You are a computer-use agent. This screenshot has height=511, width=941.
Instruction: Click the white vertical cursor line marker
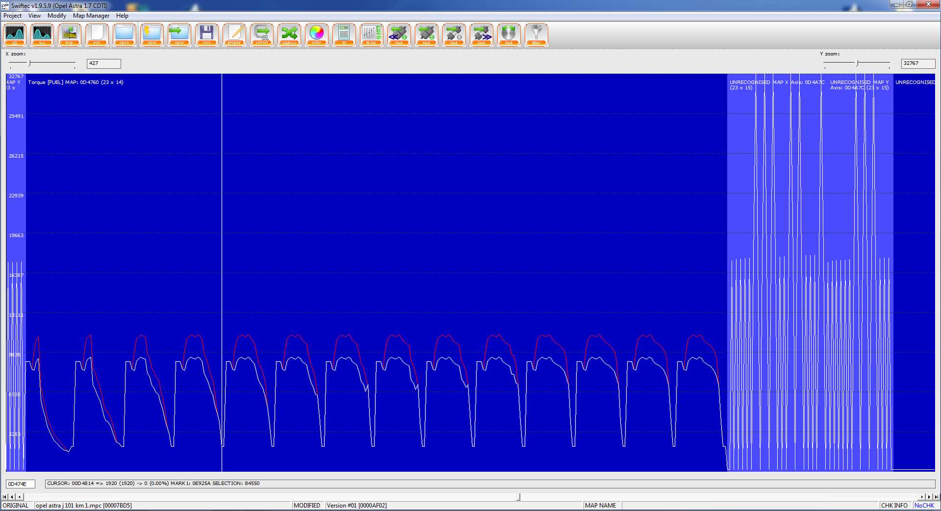point(222,272)
